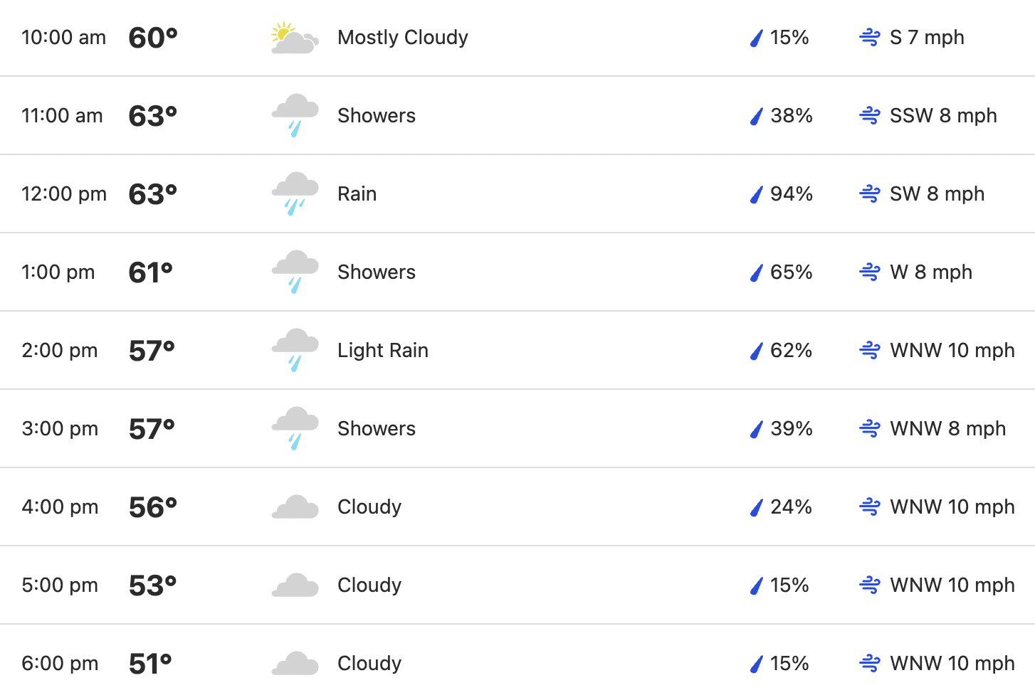Select the 1:00 pm forecast row
Viewport: 1035px width, 700px height.
click(x=517, y=272)
